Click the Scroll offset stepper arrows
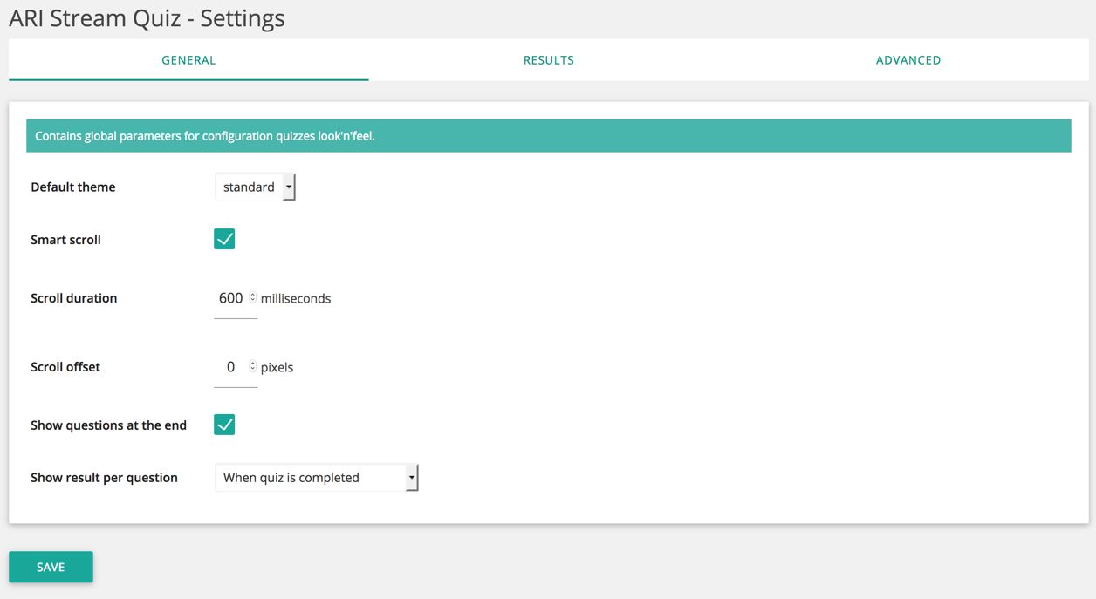 coord(253,367)
